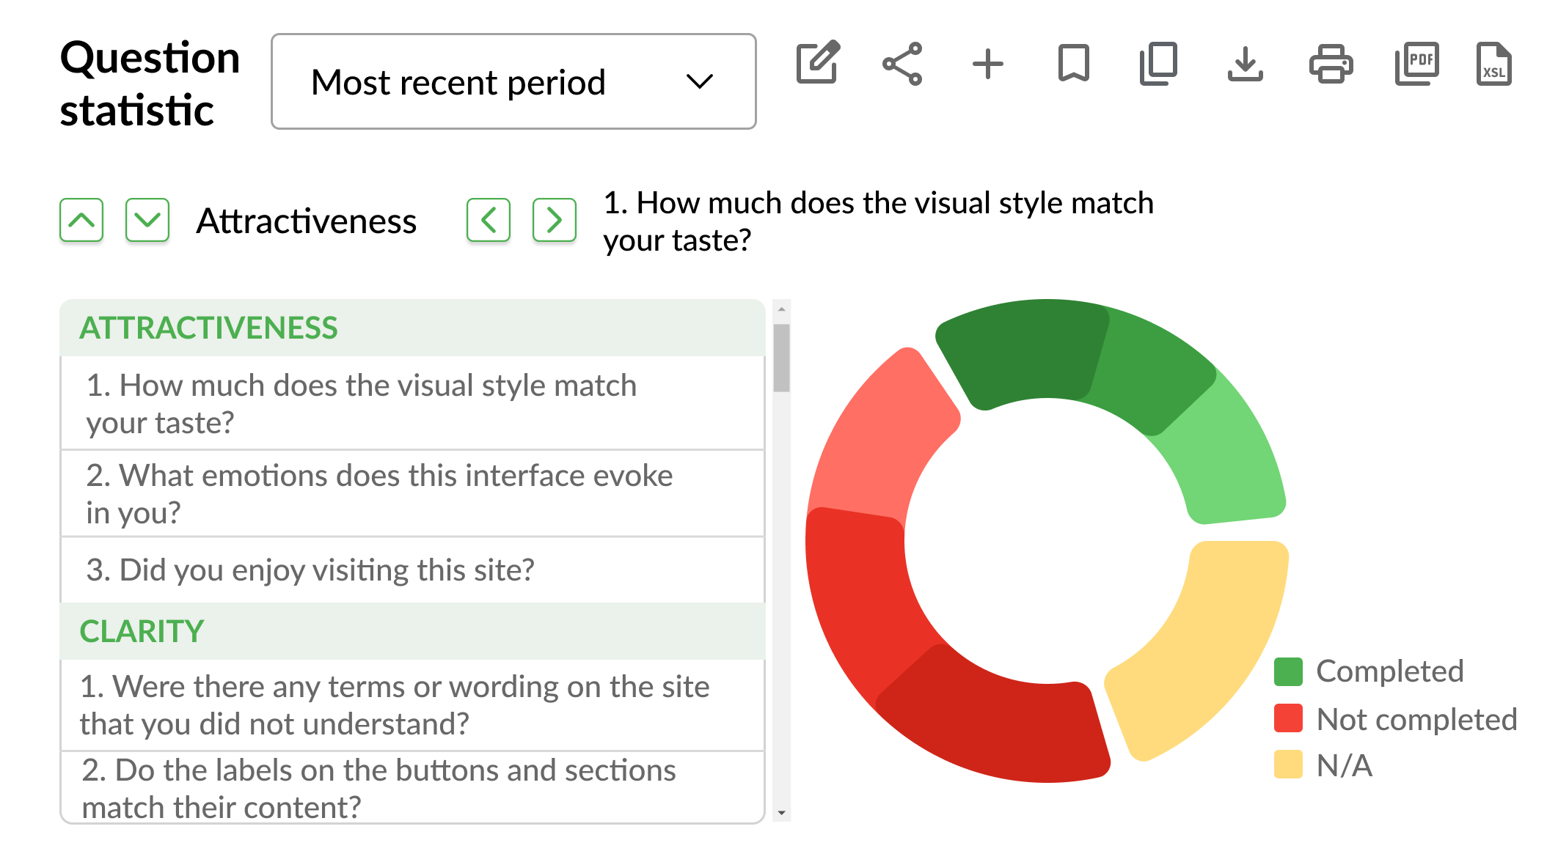Click the print icon

click(x=1331, y=64)
